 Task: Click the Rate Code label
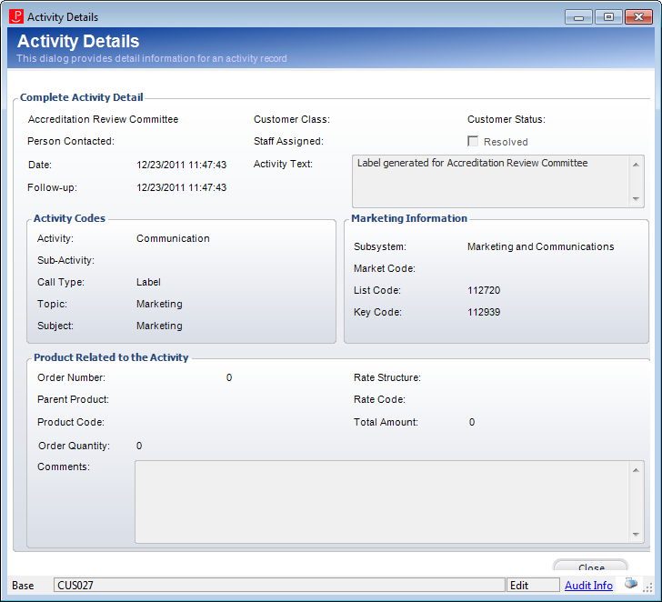pyautogui.click(x=379, y=399)
